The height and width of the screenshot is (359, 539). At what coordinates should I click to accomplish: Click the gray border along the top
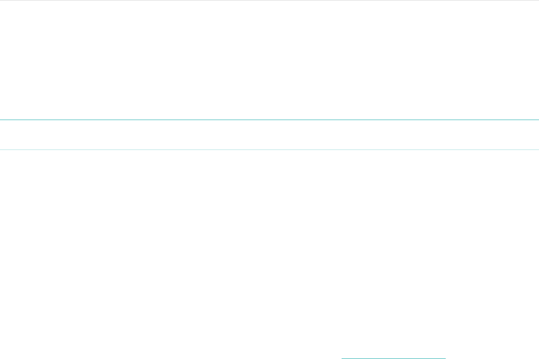click(269, 1)
